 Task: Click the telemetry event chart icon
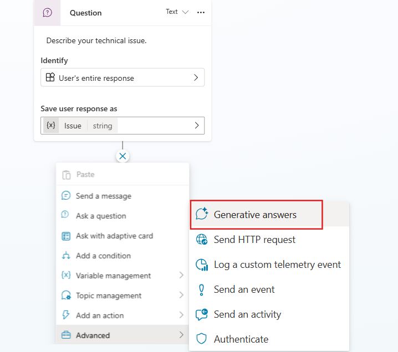coord(202,265)
